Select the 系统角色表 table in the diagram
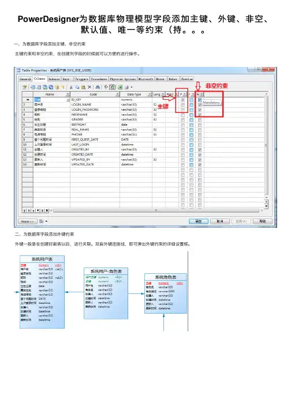The width and height of the screenshot is (291, 411). 166,293
